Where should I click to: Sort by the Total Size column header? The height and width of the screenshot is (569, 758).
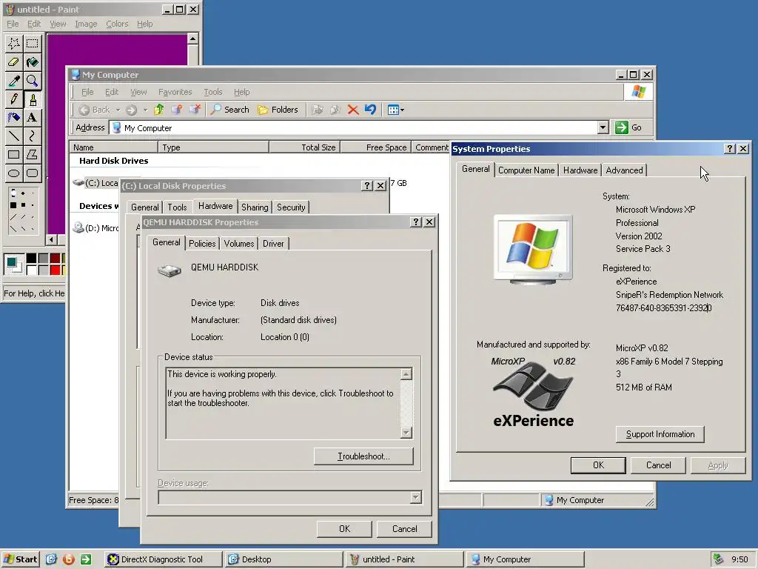tap(305, 147)
